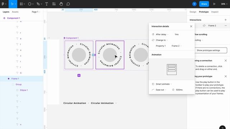Select the gray ellipse in first variant
The image size is (230, 129).
click(79, 55)
